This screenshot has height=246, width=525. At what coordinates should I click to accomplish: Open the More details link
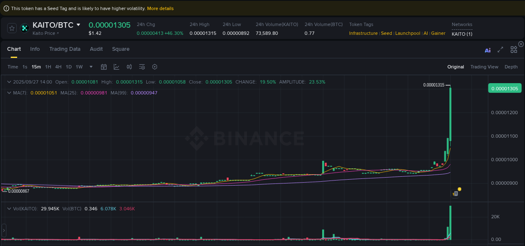pos(160,8)
